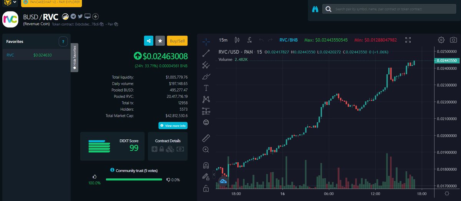Click the Community trust info icon
Screen dimensions: 461x201
[112, 170]
